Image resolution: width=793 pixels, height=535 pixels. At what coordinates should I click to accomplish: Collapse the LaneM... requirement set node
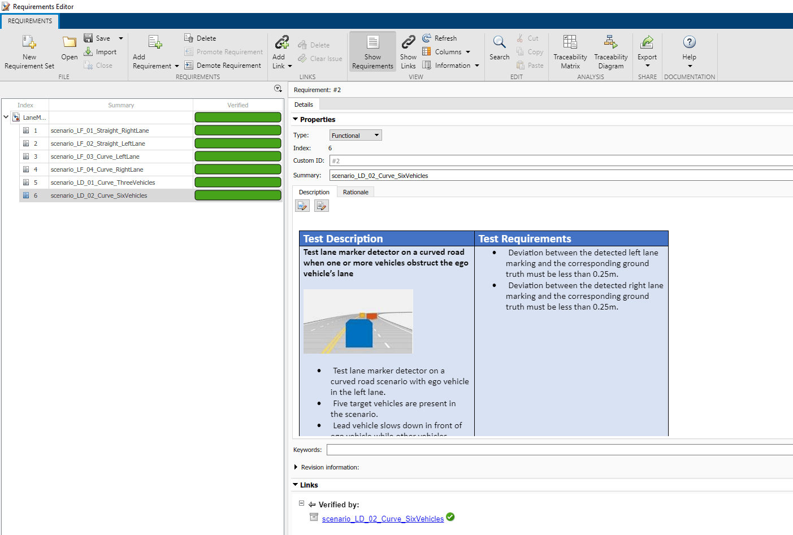pyautogui.click(x=6, y=118)
